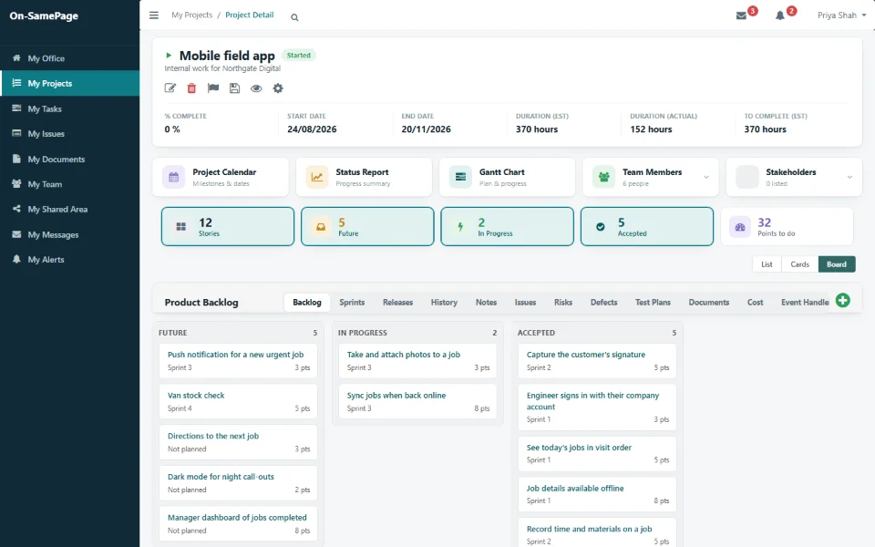The width and height of the screenshot is (875, 547).
Task: Switch to Cards view
Action: pos(799,264)
